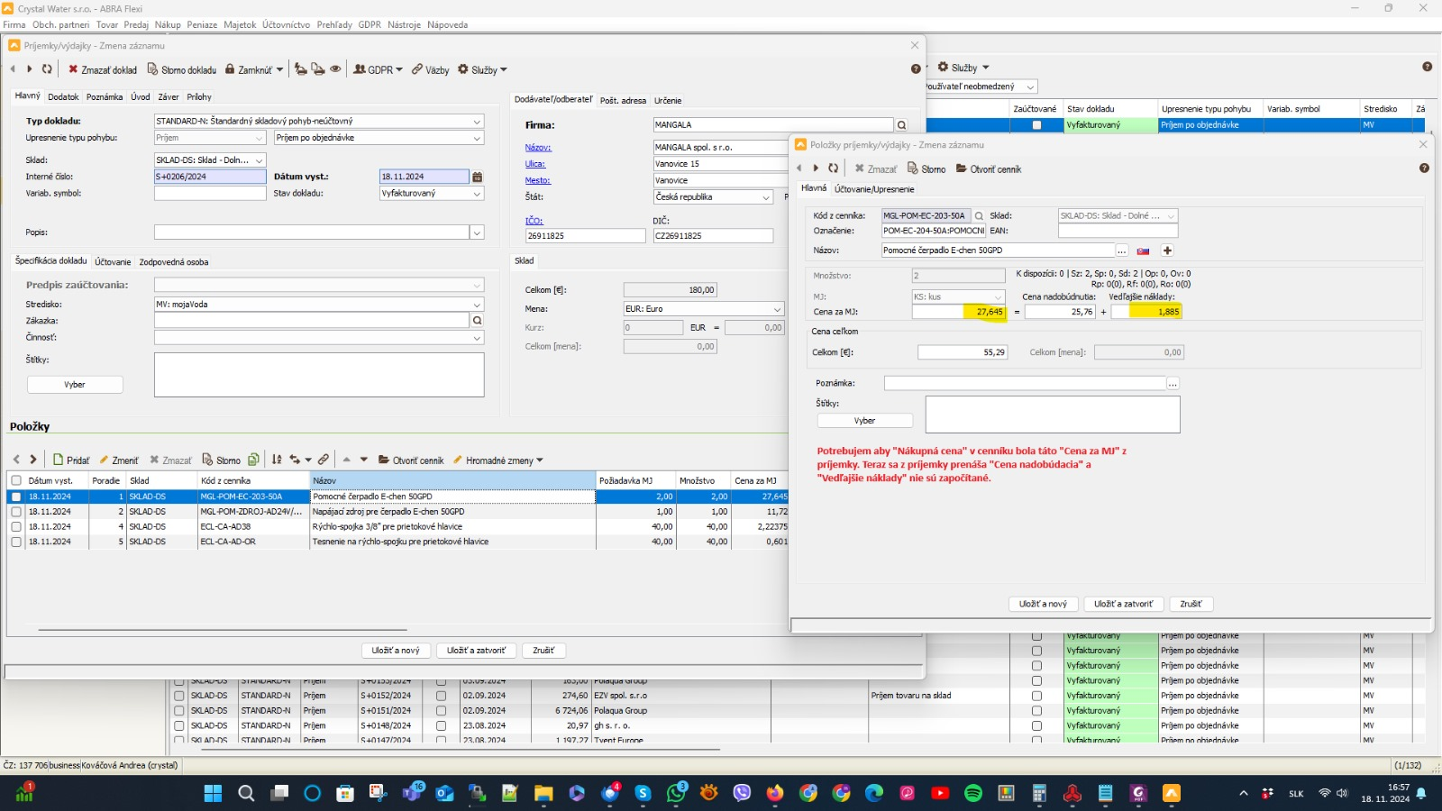Go to next record arrow in Príjemky/výdajky toolbar
The width and height of the screenshot is (1442, 811).
(x=30, y=69)
